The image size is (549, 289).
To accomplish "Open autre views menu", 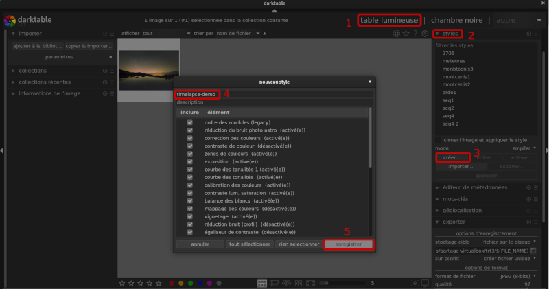I will click(519, 20).
